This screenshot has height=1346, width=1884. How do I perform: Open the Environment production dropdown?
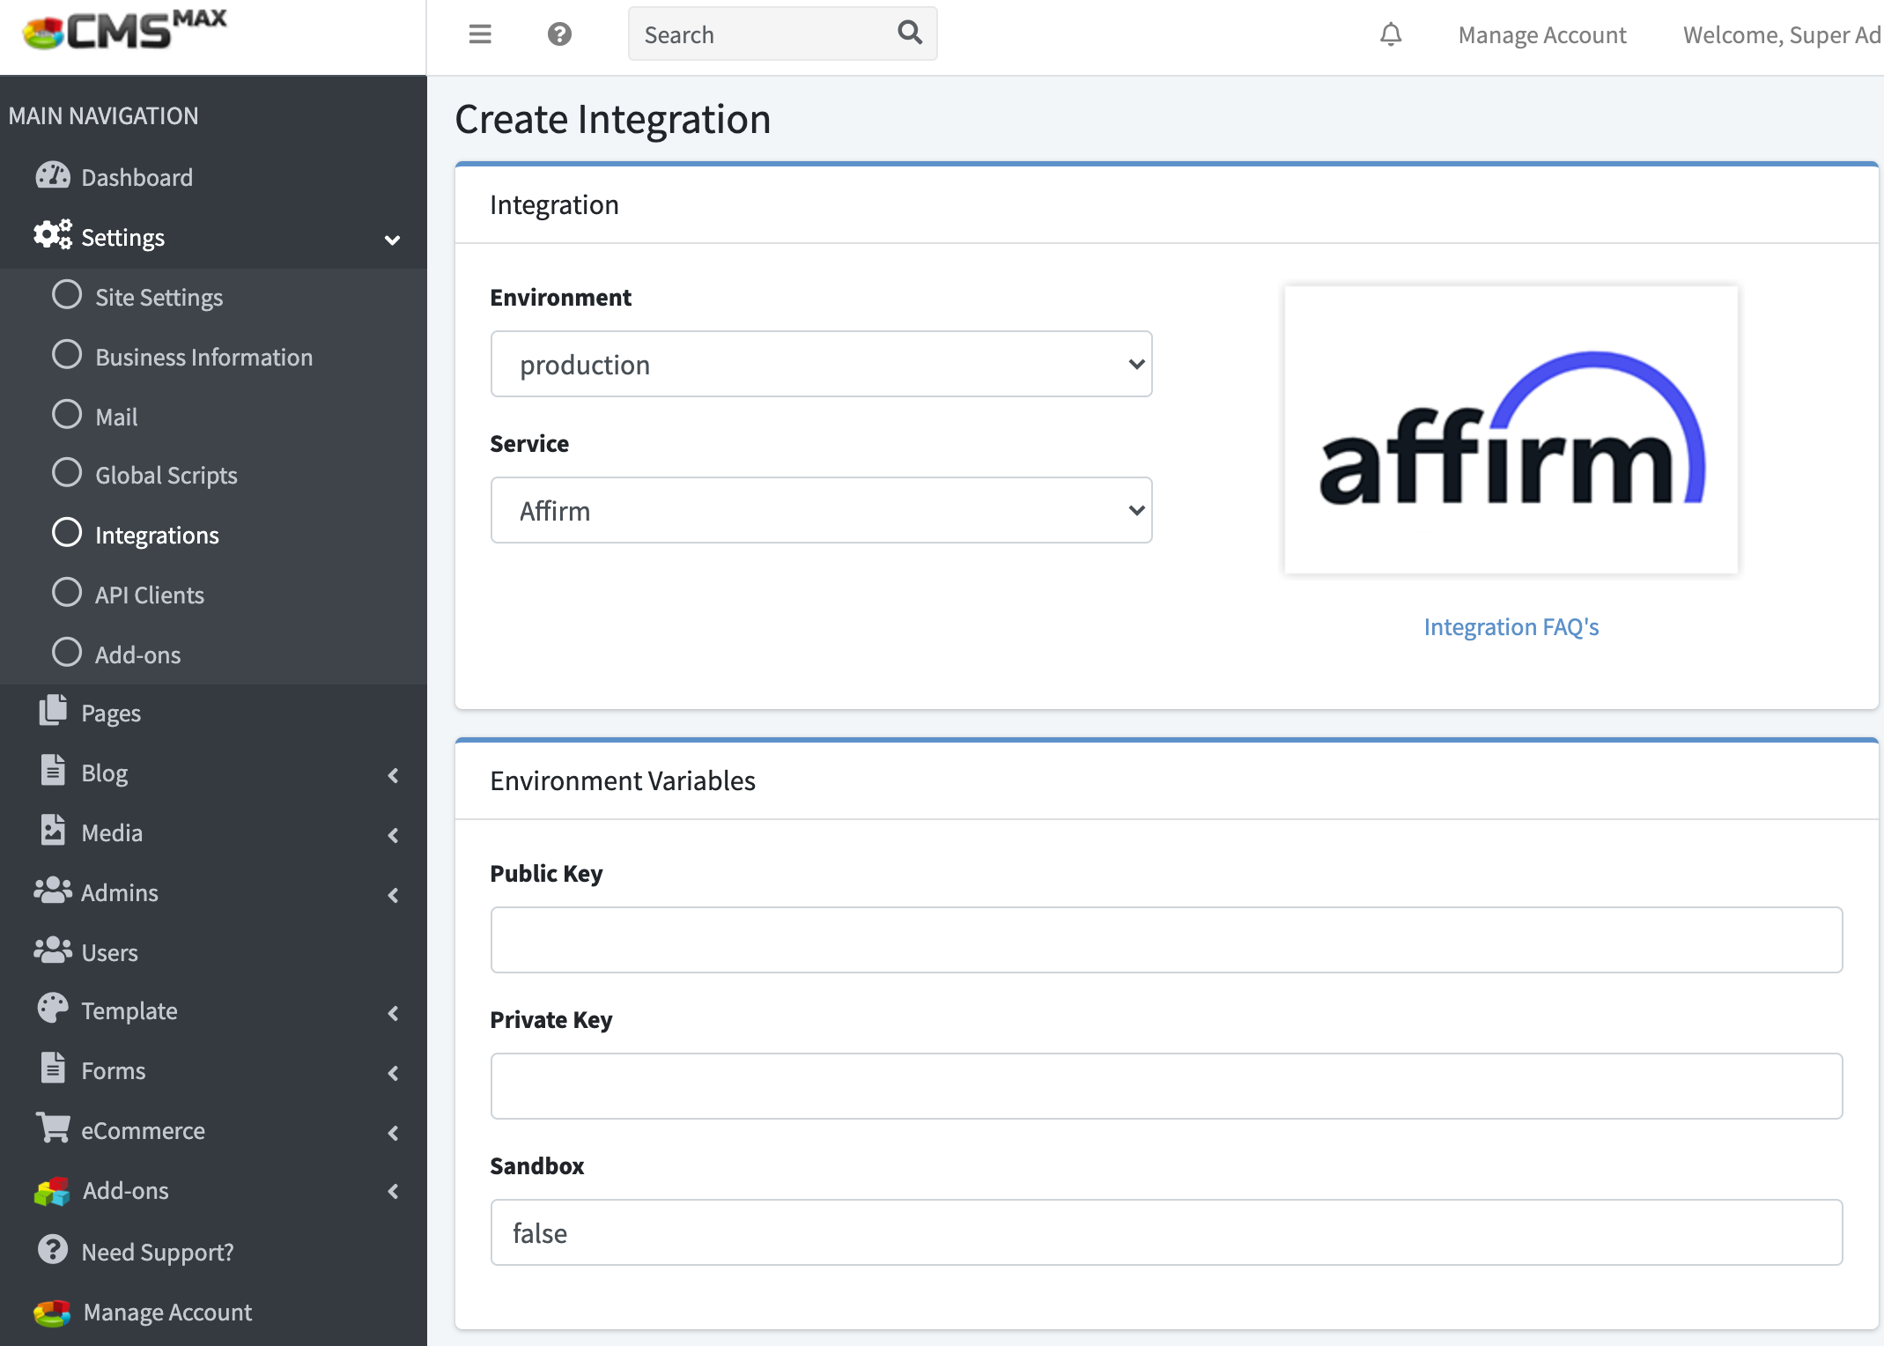click(x=821, y=364)
